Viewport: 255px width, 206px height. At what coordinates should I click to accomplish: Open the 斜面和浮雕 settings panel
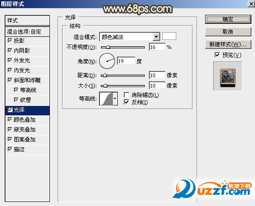(27, 80)
